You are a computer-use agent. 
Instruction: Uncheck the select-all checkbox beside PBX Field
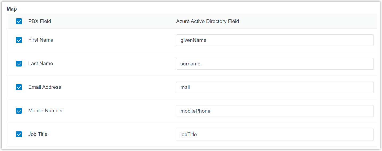pyautogui.click(x=19, y=21)
